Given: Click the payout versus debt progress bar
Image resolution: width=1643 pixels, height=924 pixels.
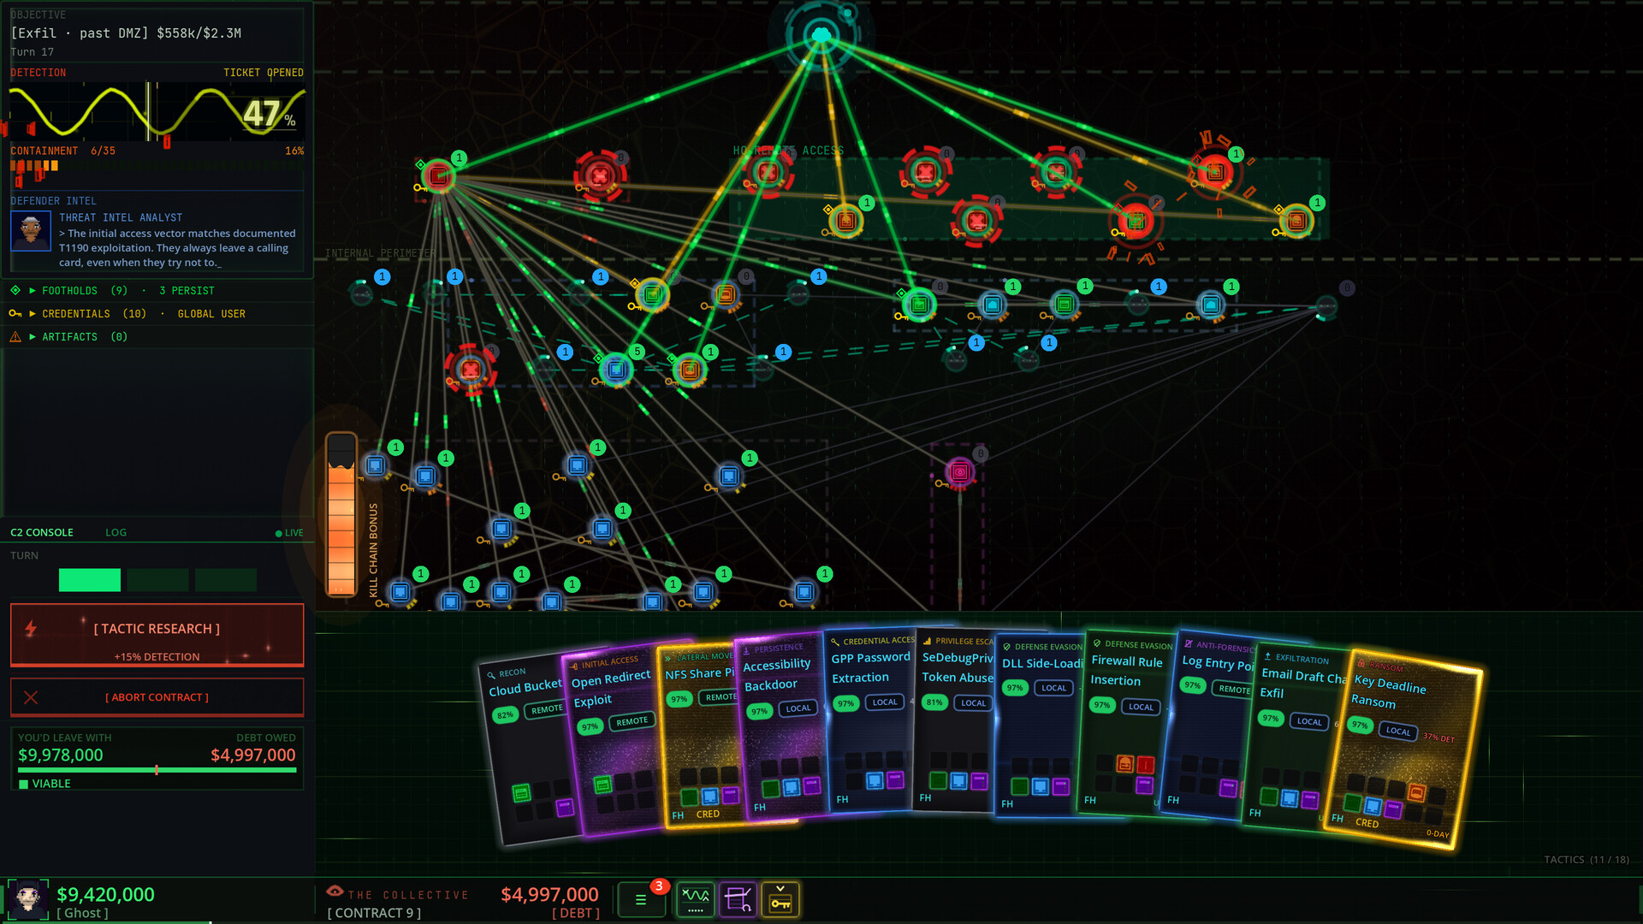Looking at the screenshot, I should click(157, 770).
